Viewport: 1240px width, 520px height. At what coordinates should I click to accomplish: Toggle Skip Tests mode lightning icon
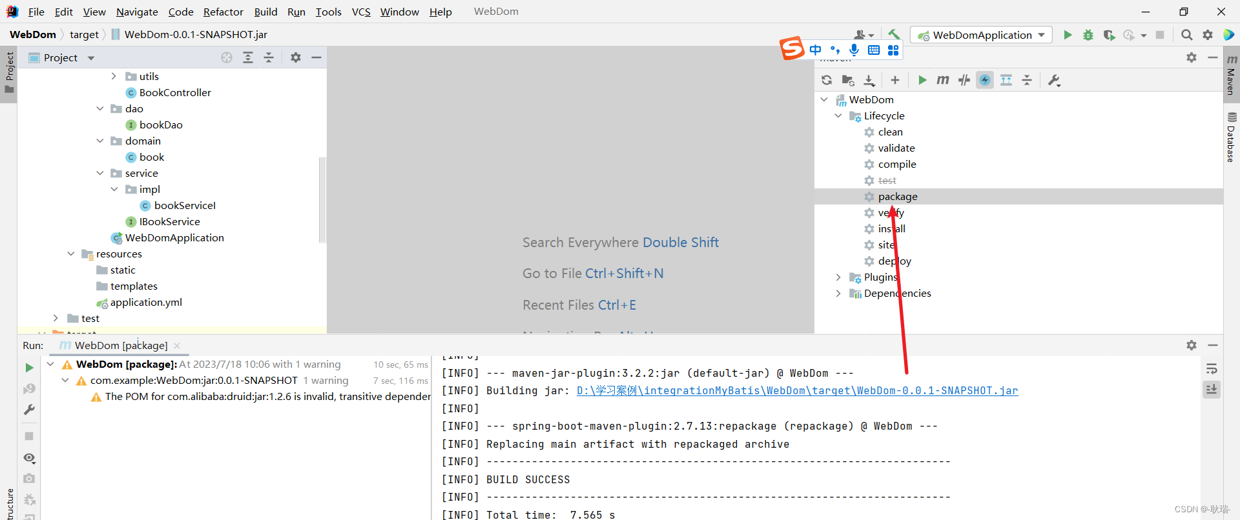985,80
